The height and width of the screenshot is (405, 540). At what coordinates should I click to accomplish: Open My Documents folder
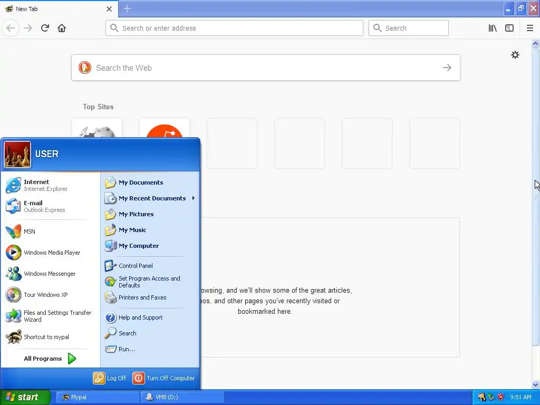point(150,182)
